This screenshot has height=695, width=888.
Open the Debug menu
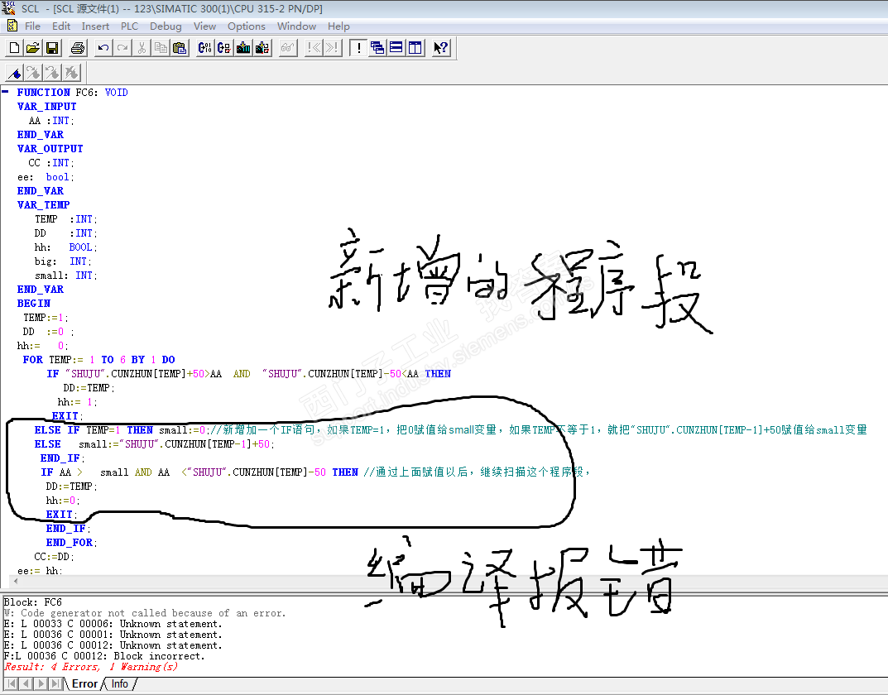tap(166, 26)
